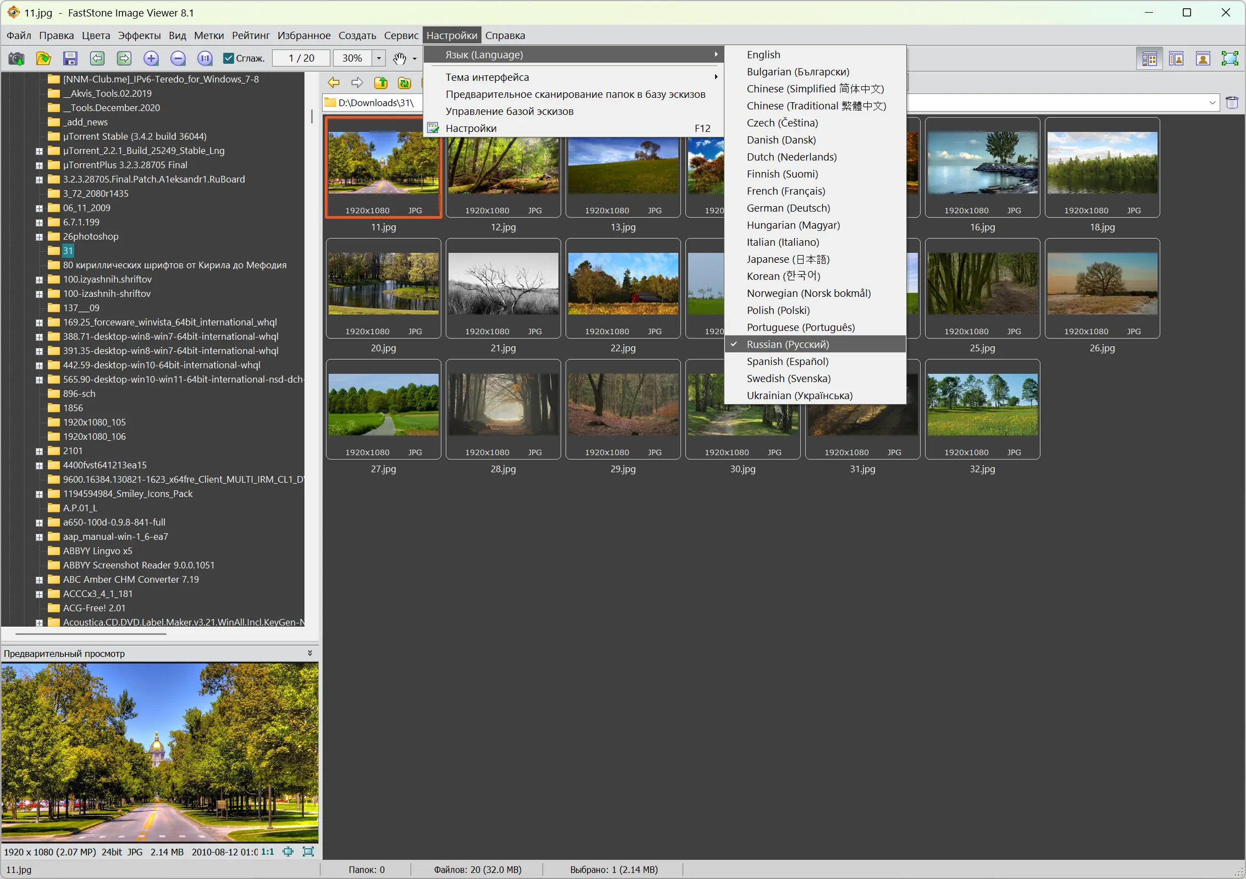This screenshot has height=879, width=1246.
Task: Click the screen capture camera icon
Action: point(16,58)
